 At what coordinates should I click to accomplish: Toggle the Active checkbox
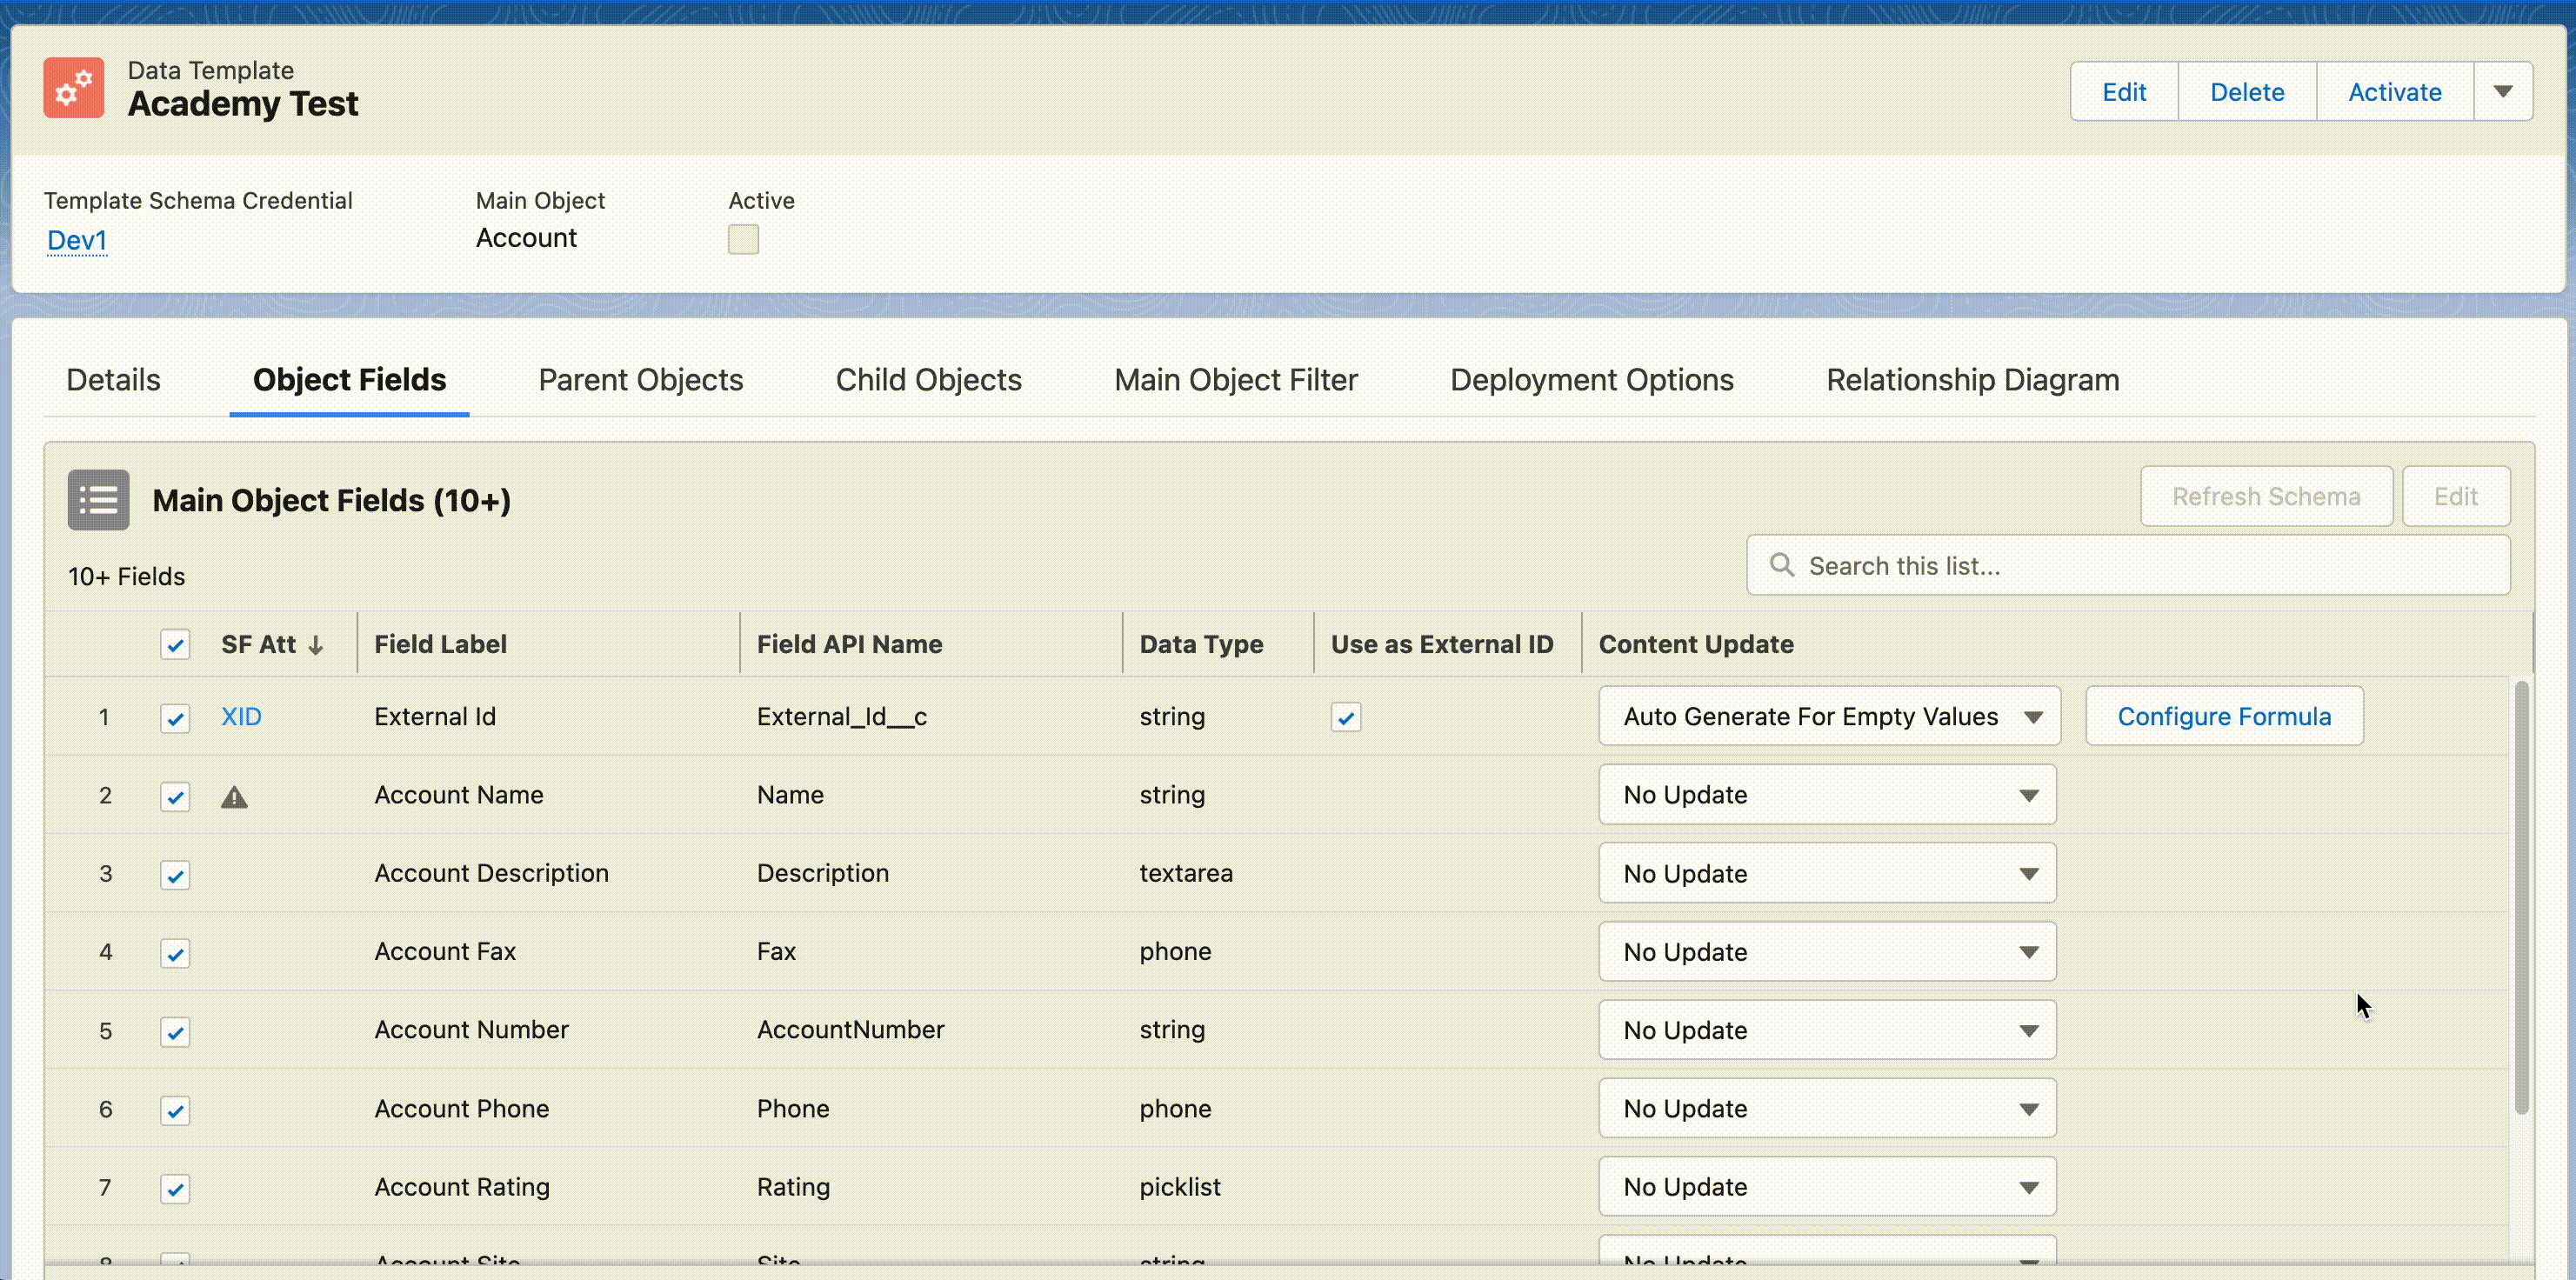tap(743, 239)
